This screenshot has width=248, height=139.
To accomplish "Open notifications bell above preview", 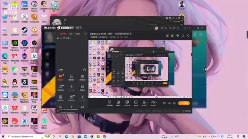I will coord(183,36).
